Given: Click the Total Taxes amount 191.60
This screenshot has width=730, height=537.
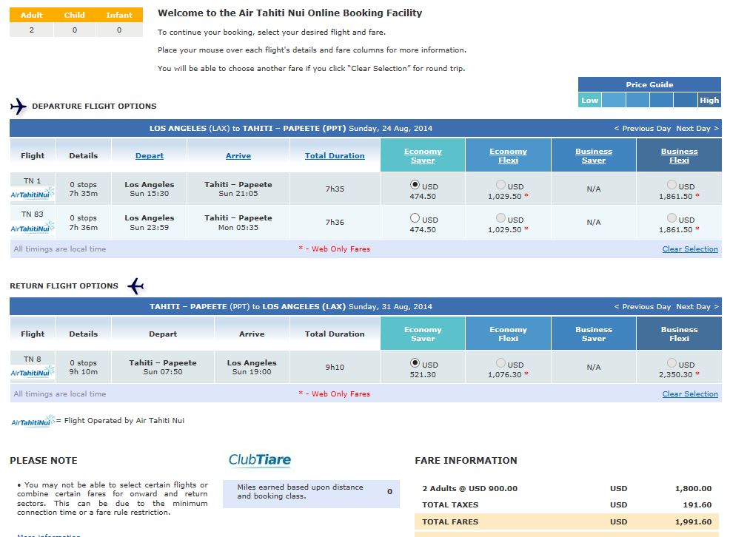Looking at the screenshot, I should [697, 505].
